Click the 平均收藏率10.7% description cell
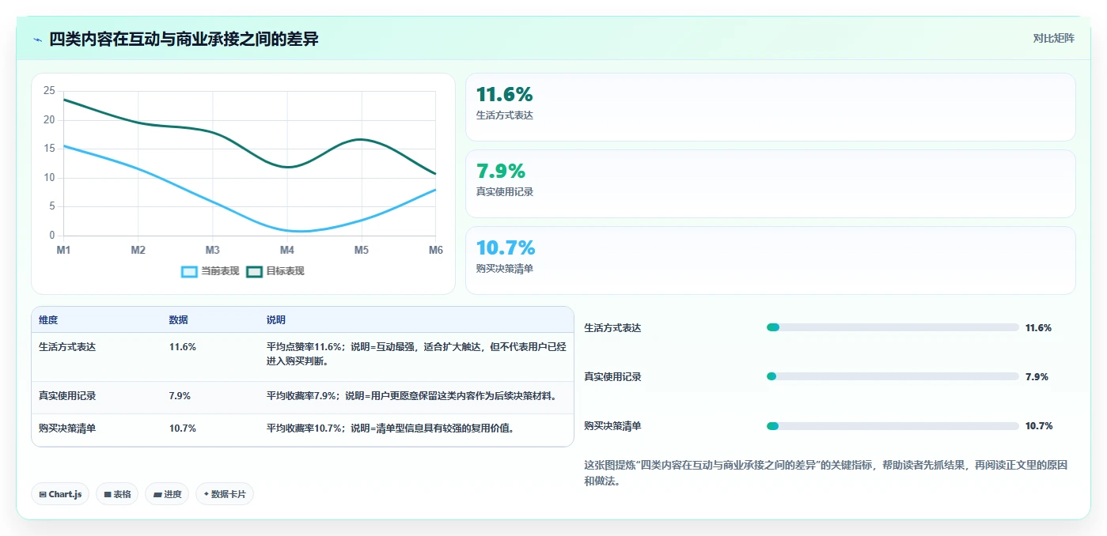Viewport: 1107px width, 536px height. [x=390, y=428]
